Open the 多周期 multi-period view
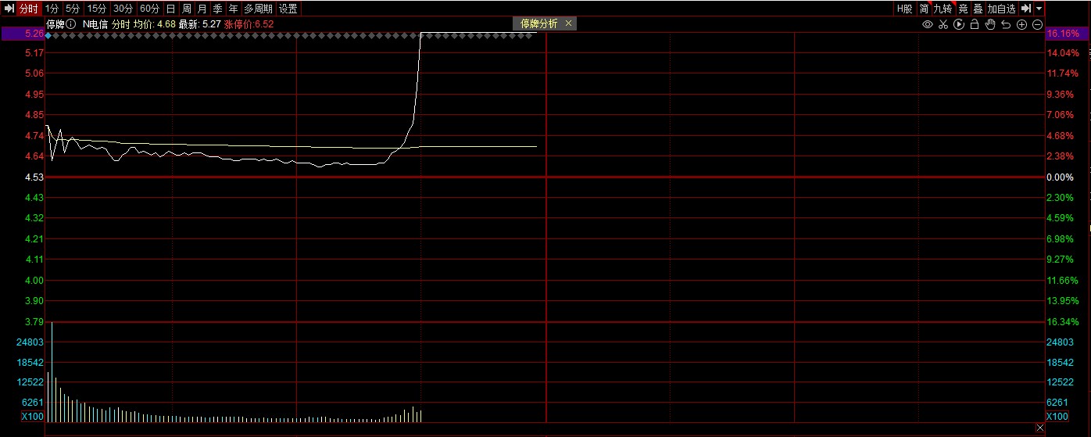Screen dimensions: 1091x437 click(x=258, y=9)
